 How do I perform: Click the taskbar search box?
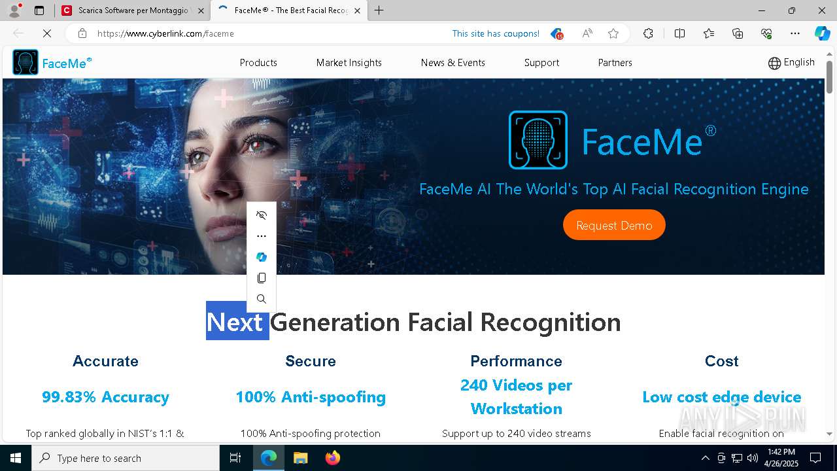[126, 458]
